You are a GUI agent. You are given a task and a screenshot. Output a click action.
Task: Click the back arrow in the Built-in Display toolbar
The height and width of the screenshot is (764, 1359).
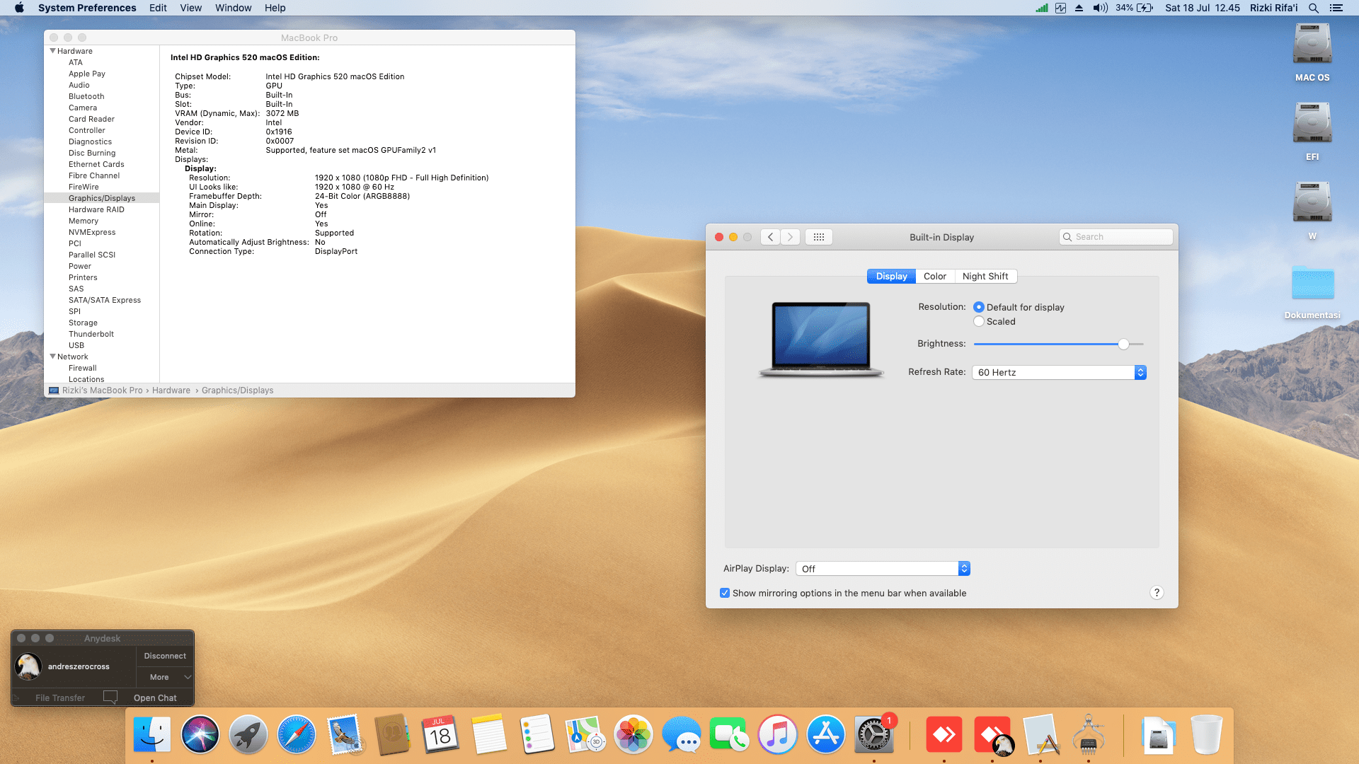pos(771,237)
